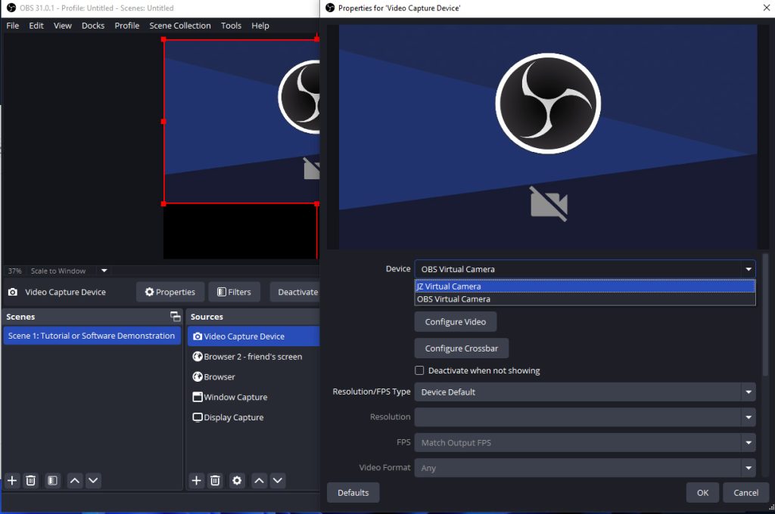Viewport: 775px width, 514px height.
Task: Click the Cancel button
Action: (x=745, y=493)
